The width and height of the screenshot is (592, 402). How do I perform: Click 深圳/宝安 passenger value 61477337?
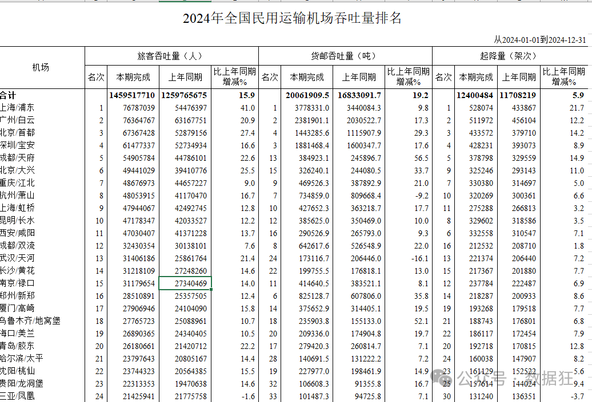point(138,145)
